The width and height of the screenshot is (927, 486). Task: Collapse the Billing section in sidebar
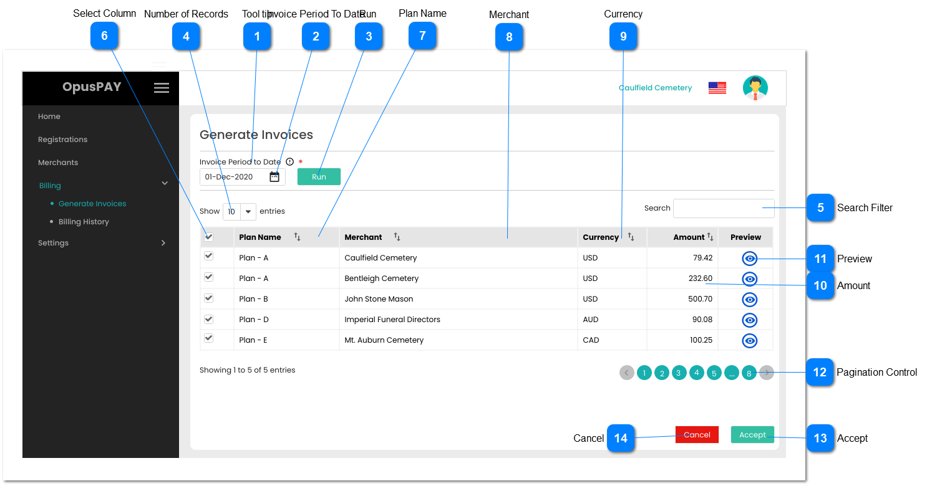(x=164, y=184)
